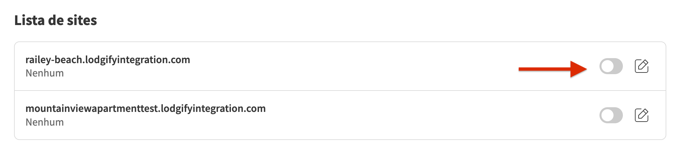Enable the mountainviewapartmenttest site toggle
The image size is (675, 155).
click(x=611, y=115)
